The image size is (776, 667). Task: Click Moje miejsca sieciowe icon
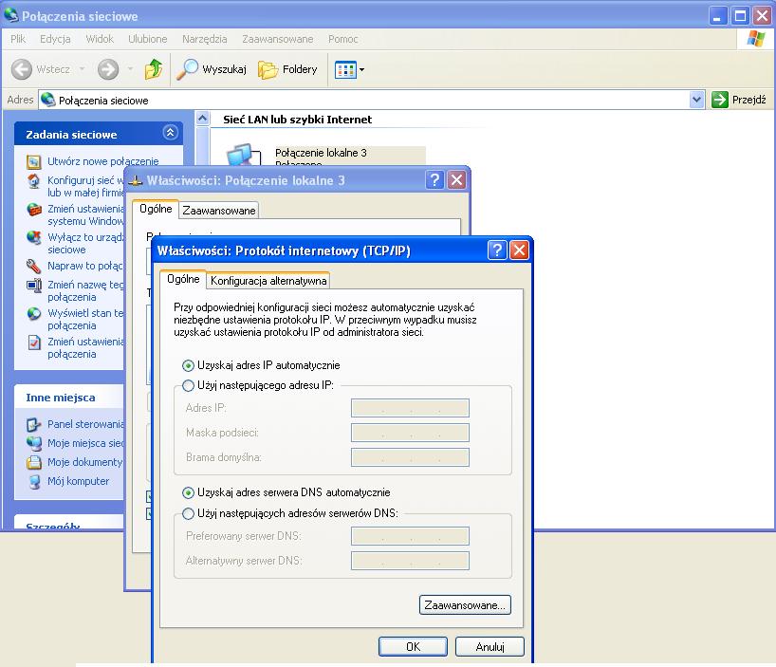[33, 443]
